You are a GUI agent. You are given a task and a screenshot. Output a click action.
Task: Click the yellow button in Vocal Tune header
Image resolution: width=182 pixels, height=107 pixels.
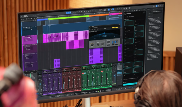[x=115, y=28]
